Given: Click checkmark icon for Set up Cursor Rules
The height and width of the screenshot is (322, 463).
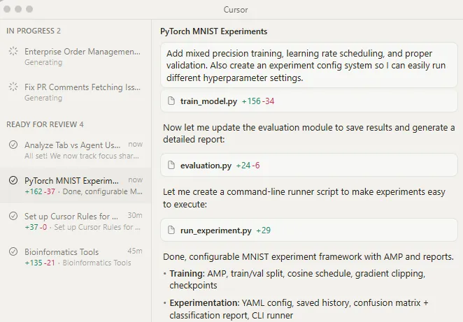Looking at the screenshot, I should click(13, 217).
